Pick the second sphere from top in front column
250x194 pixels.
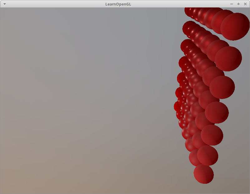point(228,59)
